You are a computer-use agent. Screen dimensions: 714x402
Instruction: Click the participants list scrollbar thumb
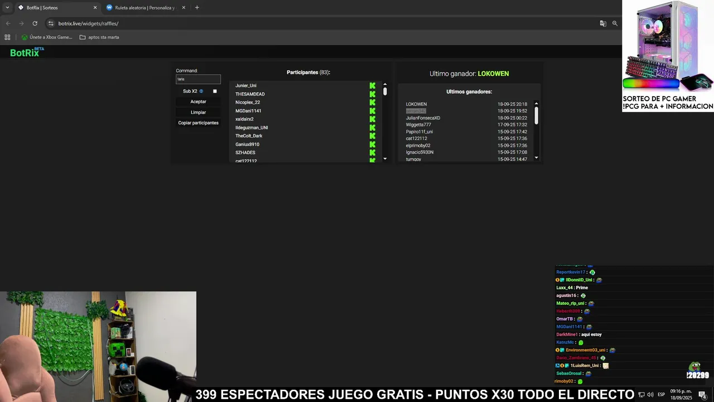[385, 92]
